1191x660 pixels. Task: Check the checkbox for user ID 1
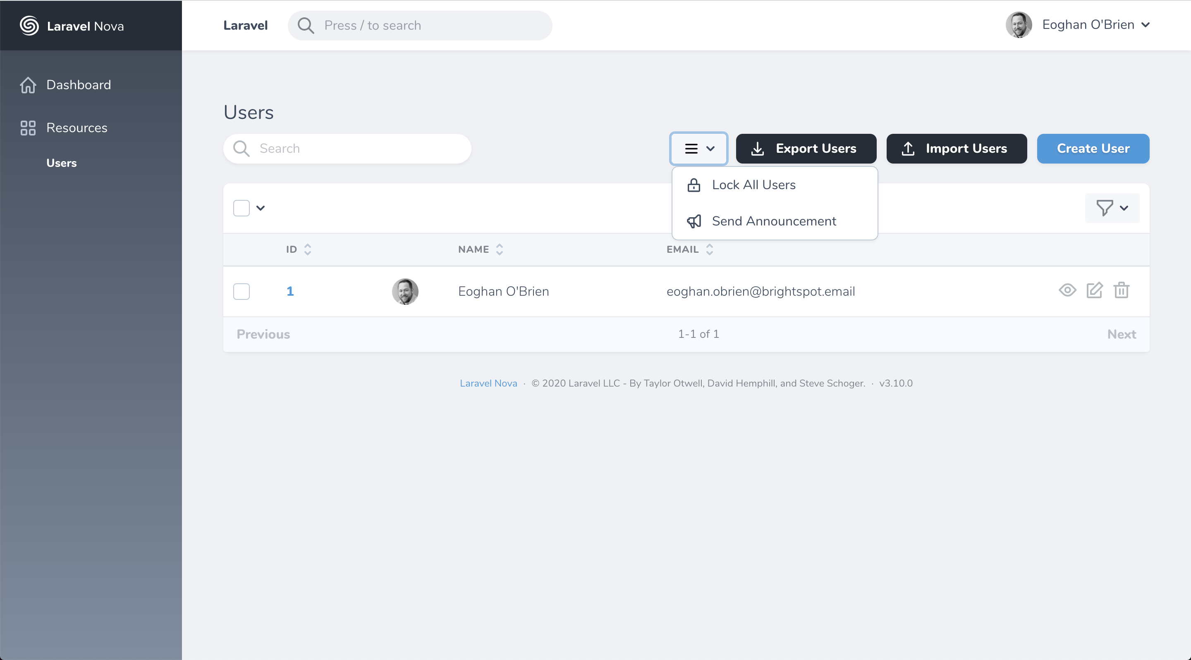coord(242,292)
